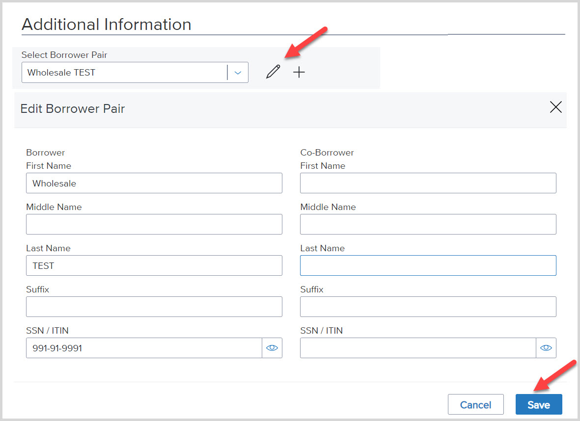Toggle visibility of Borrower SSN with eye icon
Screen dimensions: 580x421
tap(272, 348)
